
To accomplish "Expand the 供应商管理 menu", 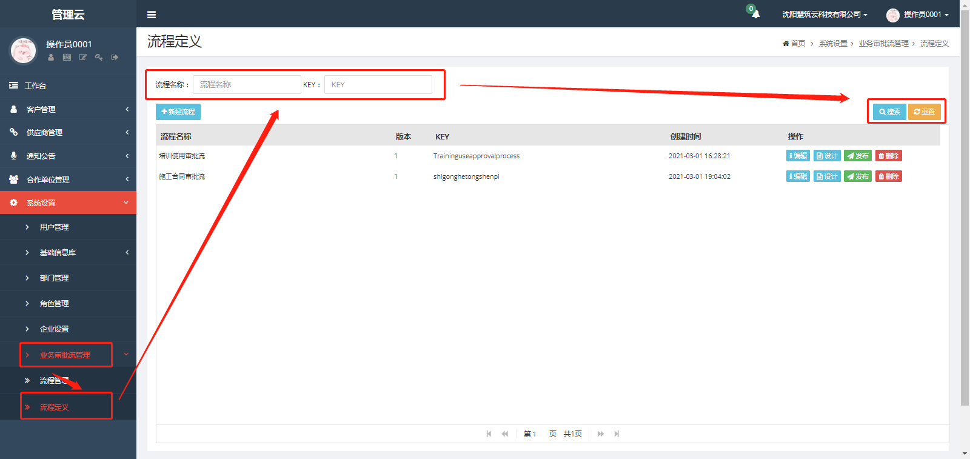I will pos(68,132).
